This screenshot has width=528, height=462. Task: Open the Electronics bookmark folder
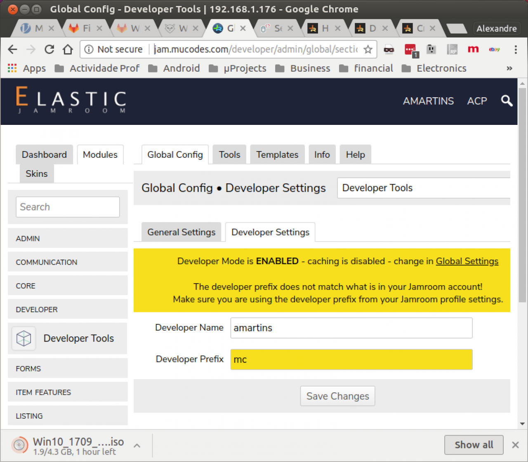434,68
